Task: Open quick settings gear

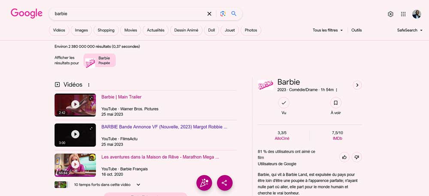Action: click(x=390, y=14)
